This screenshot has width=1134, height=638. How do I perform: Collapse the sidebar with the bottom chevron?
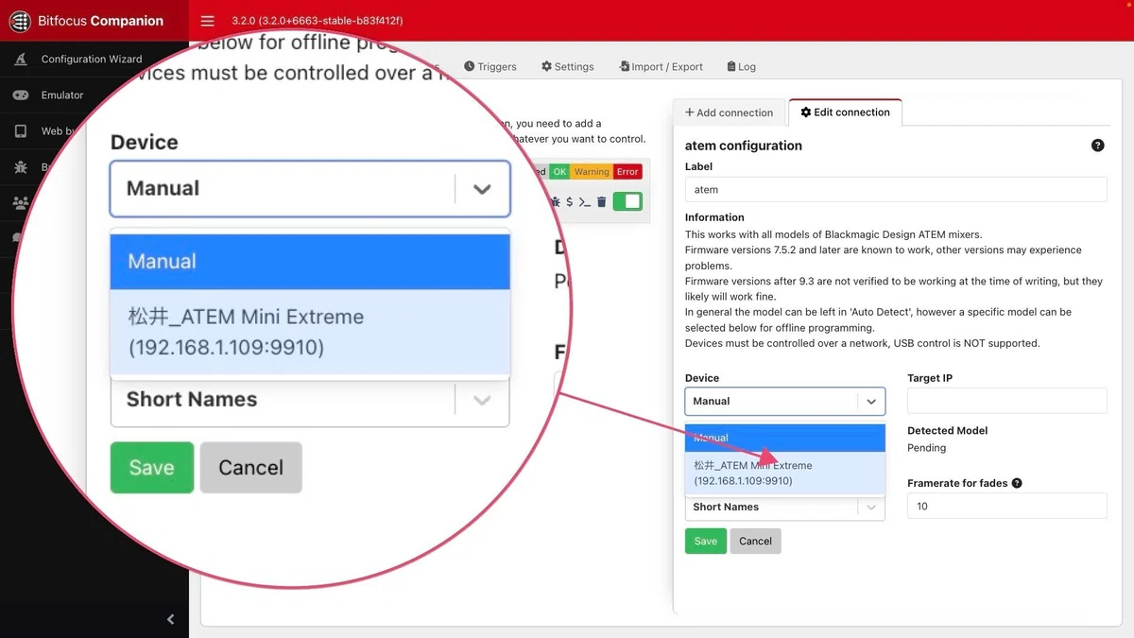170,619
